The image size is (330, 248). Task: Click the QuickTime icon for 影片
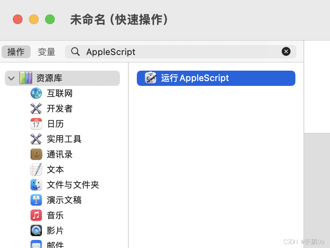click(x=36, y=230)
